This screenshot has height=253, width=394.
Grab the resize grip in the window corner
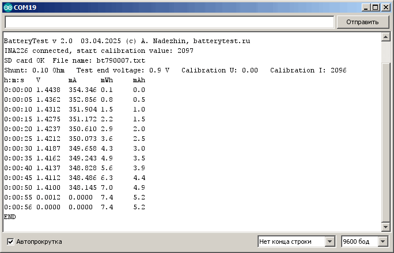click(390, 249)
